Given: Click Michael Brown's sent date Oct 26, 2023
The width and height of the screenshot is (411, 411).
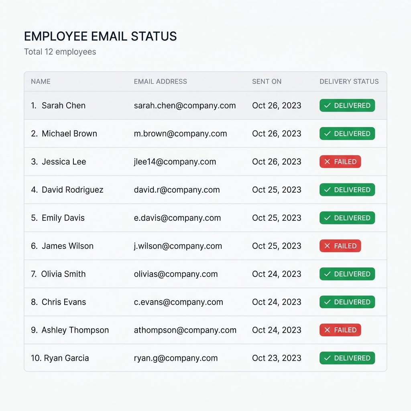Looking at the screenshot, I should [x=277, y=133].
